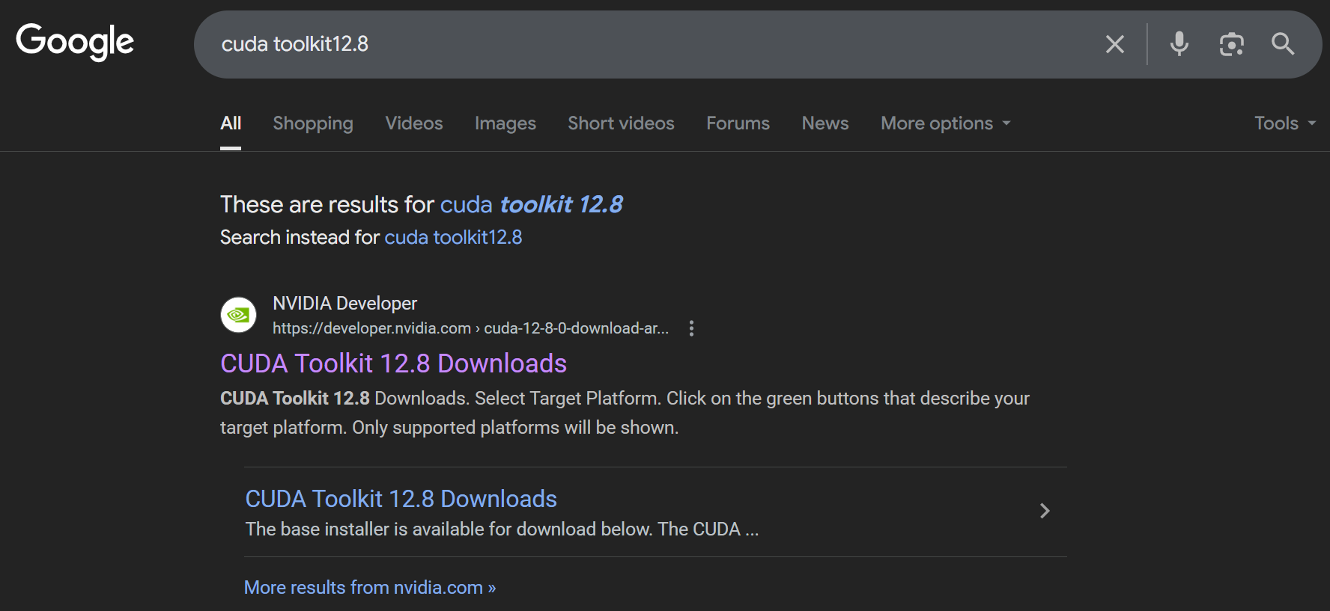Open the three-dot menu for NVIDIA result
The image size is (1330, 611).
(x=691, y=328)
